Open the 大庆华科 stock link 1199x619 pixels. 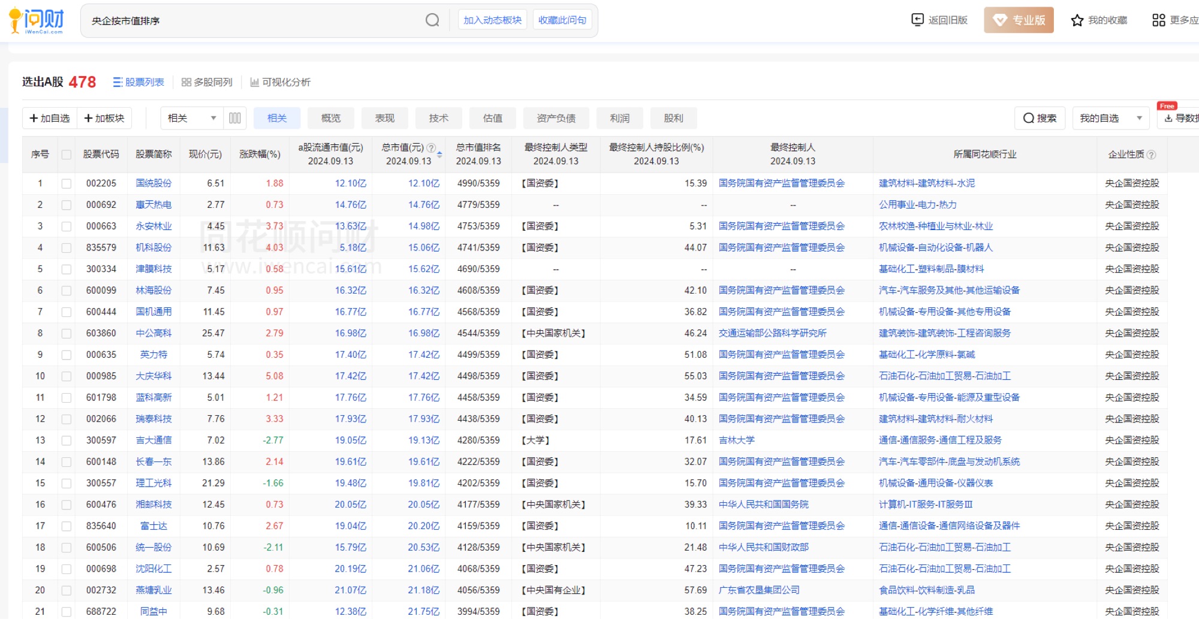153,376
